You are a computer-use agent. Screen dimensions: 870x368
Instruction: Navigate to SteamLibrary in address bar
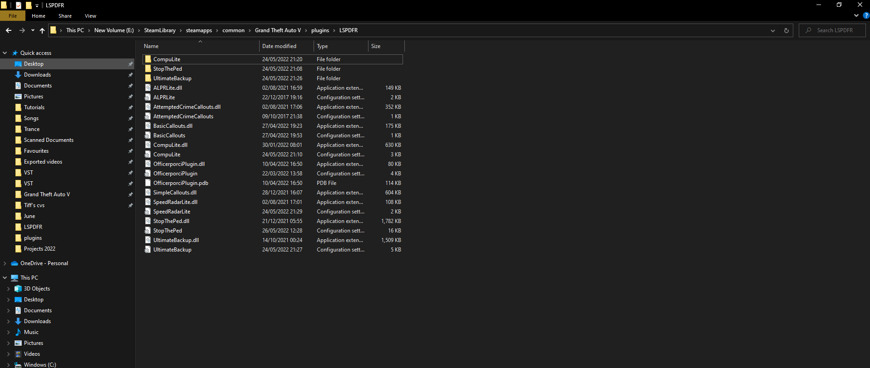click(x=160, y=30)
